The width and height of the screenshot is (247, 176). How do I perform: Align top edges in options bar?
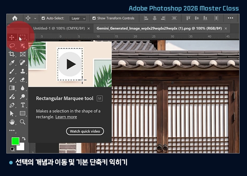(188, 18)
